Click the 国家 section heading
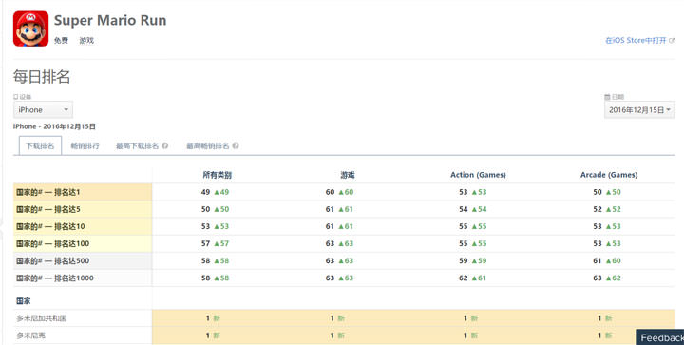Viewport: 684px width, 345px height. pyautogui.click(x=23, y=301)
